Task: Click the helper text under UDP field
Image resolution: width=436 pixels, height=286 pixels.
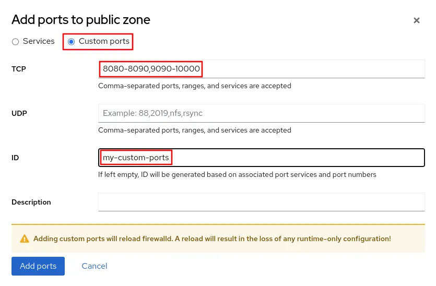Action: pos(194,130)
